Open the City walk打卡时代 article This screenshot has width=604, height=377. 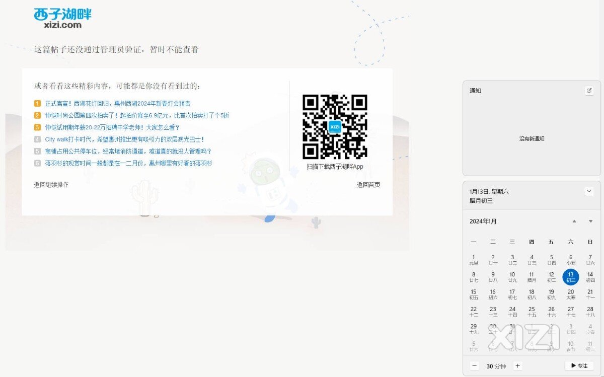(x=124, y=139)
